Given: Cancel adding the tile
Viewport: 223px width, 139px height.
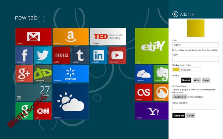Looking at the screenshot, I should tap(191, 115).
